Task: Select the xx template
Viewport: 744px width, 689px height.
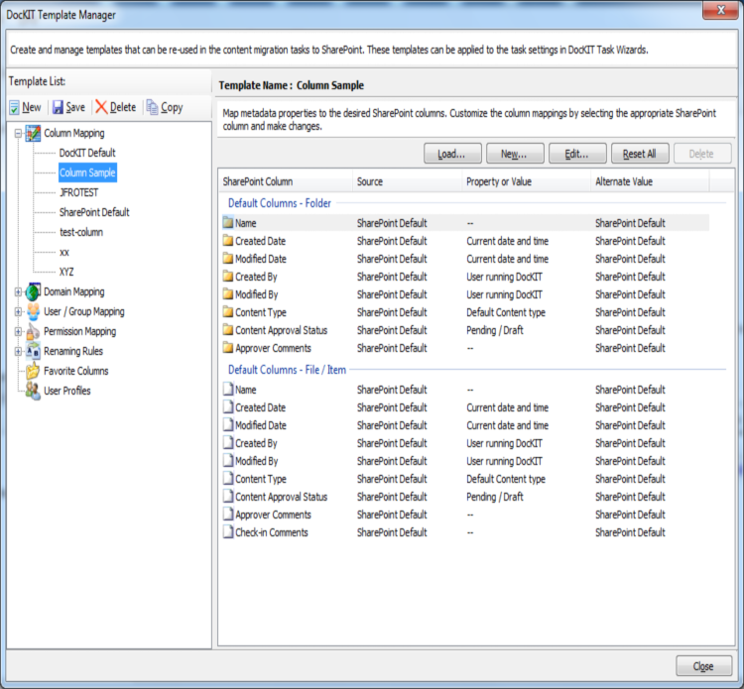Action: tap(64, 252)
